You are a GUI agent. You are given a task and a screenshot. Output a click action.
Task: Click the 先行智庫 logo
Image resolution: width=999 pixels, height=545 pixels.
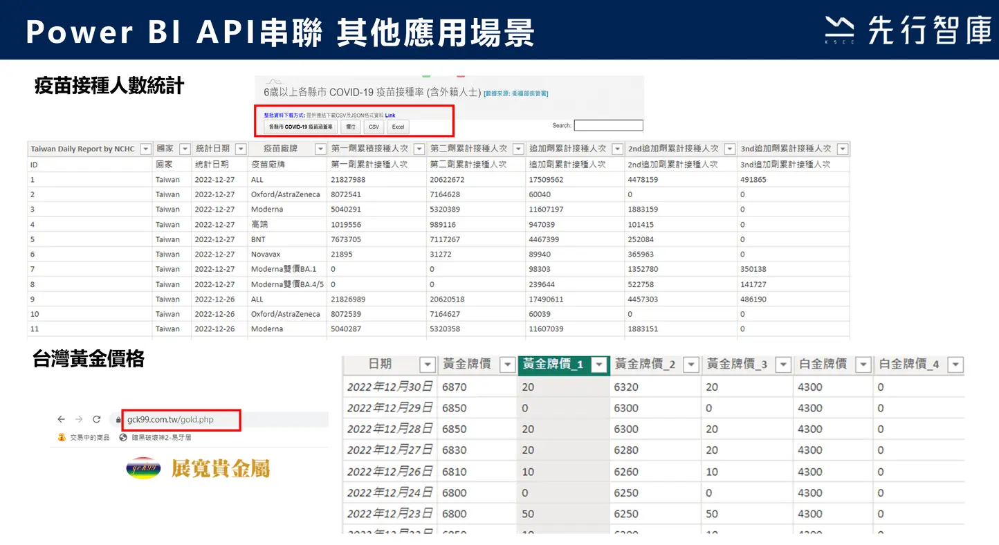(x=908, y=30)
